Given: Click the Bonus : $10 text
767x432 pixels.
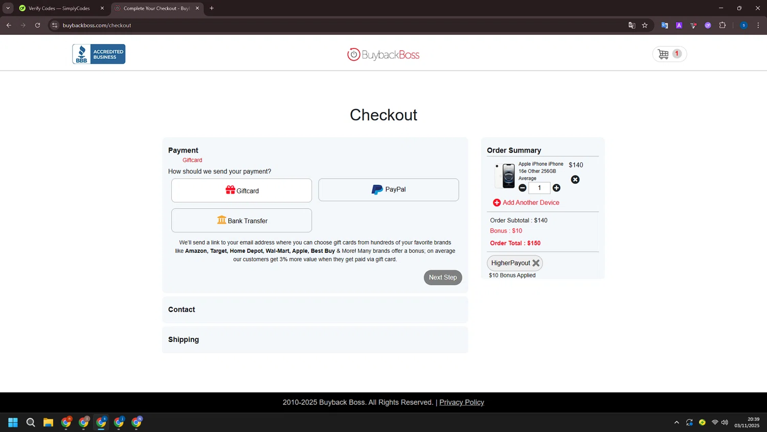Looking at the screenshot, I should [x=506, y=231].
